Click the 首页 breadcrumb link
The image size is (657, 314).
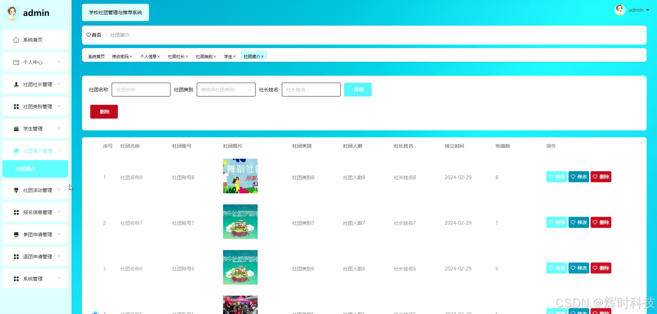[x=96, y=35]
